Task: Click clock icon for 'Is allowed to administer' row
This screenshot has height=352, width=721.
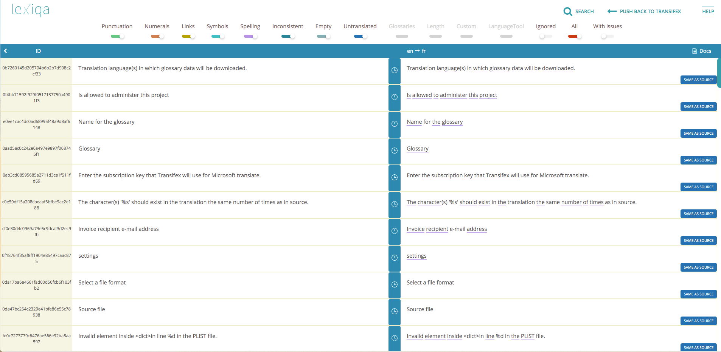Action: point(394,97)
